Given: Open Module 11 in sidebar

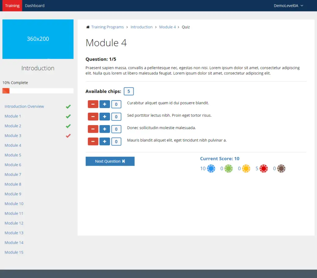Looking at the screenshot, I should (x=14, y=213).
